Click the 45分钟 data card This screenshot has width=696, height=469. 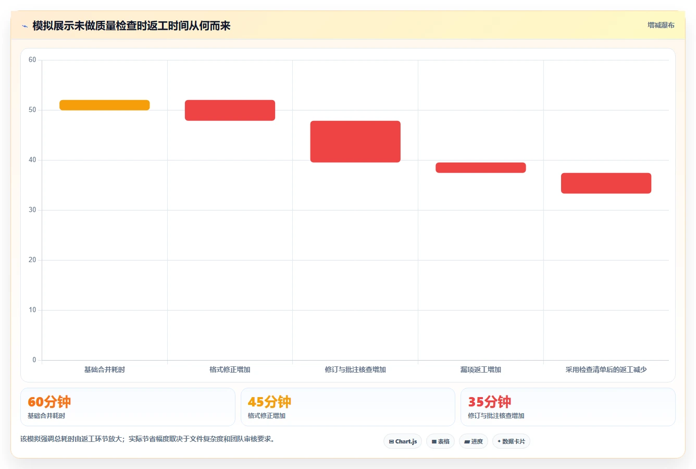click(x=348, y=407)
